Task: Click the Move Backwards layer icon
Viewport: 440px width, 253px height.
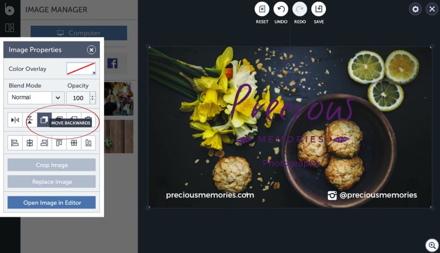Action: point(44,120)
